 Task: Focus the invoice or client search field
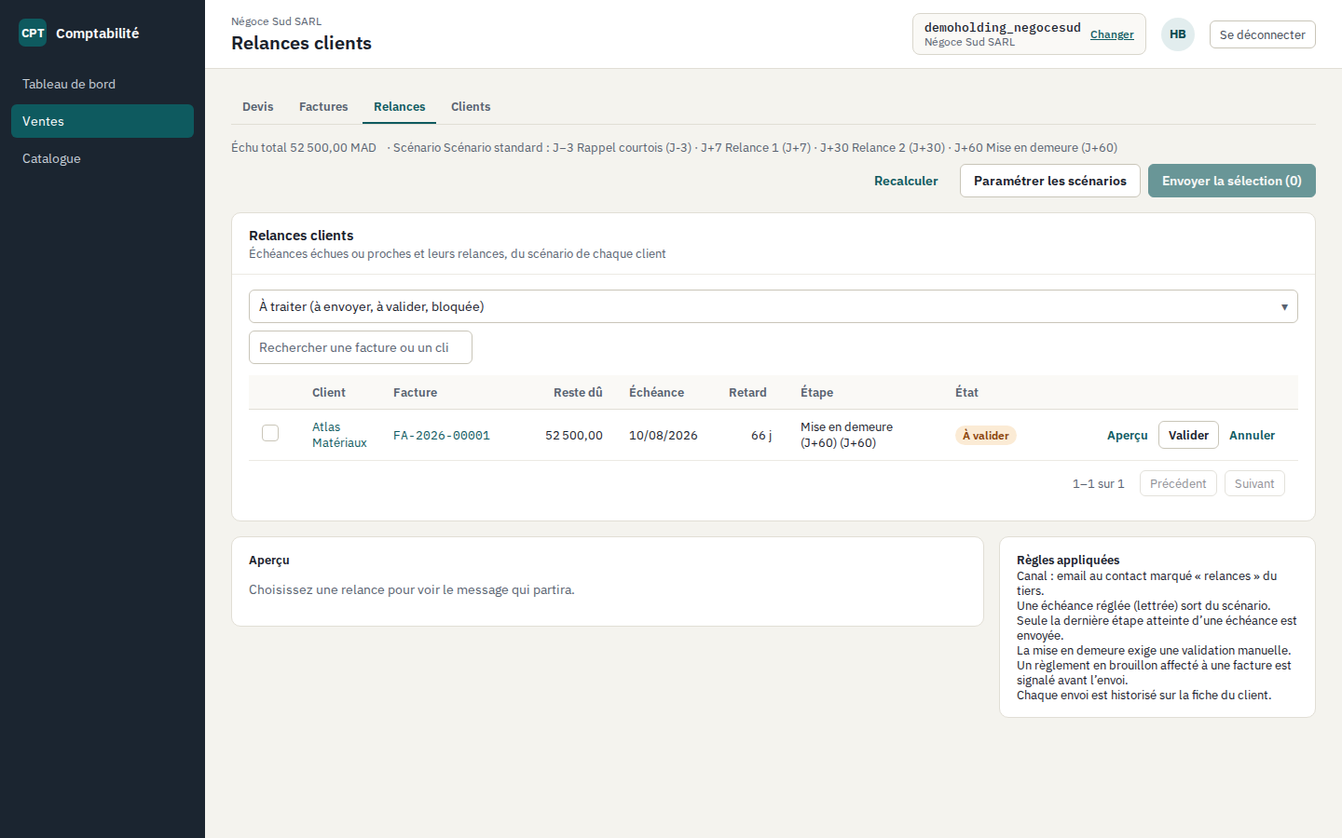point(361,347)
